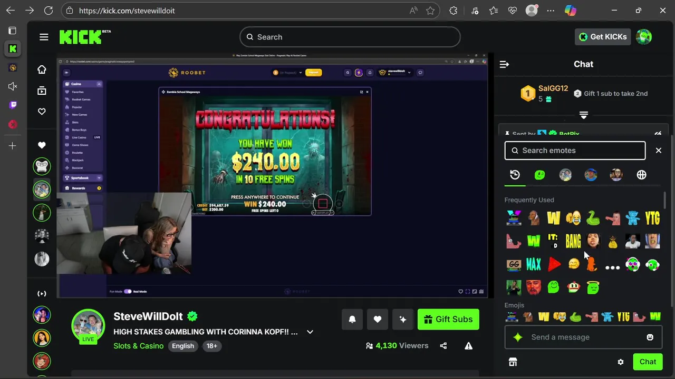Insert the GG emote
The height and width of the screenshot is (379, 675).
514,264
